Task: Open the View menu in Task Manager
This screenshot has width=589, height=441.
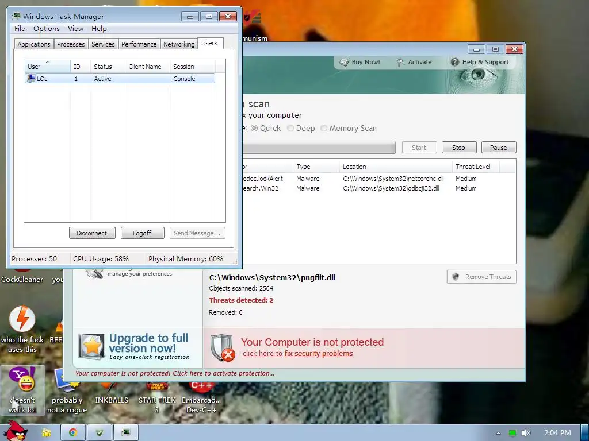Action: tap(75, 29)
